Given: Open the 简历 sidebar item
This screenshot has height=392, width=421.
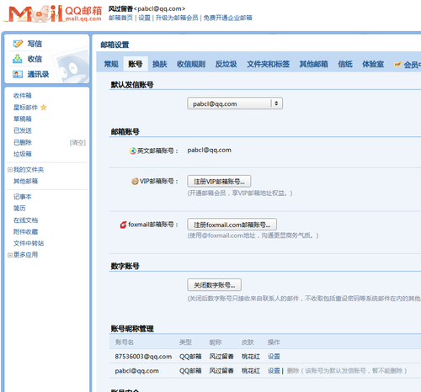Looking at the screenshot, I should [19, 209].
